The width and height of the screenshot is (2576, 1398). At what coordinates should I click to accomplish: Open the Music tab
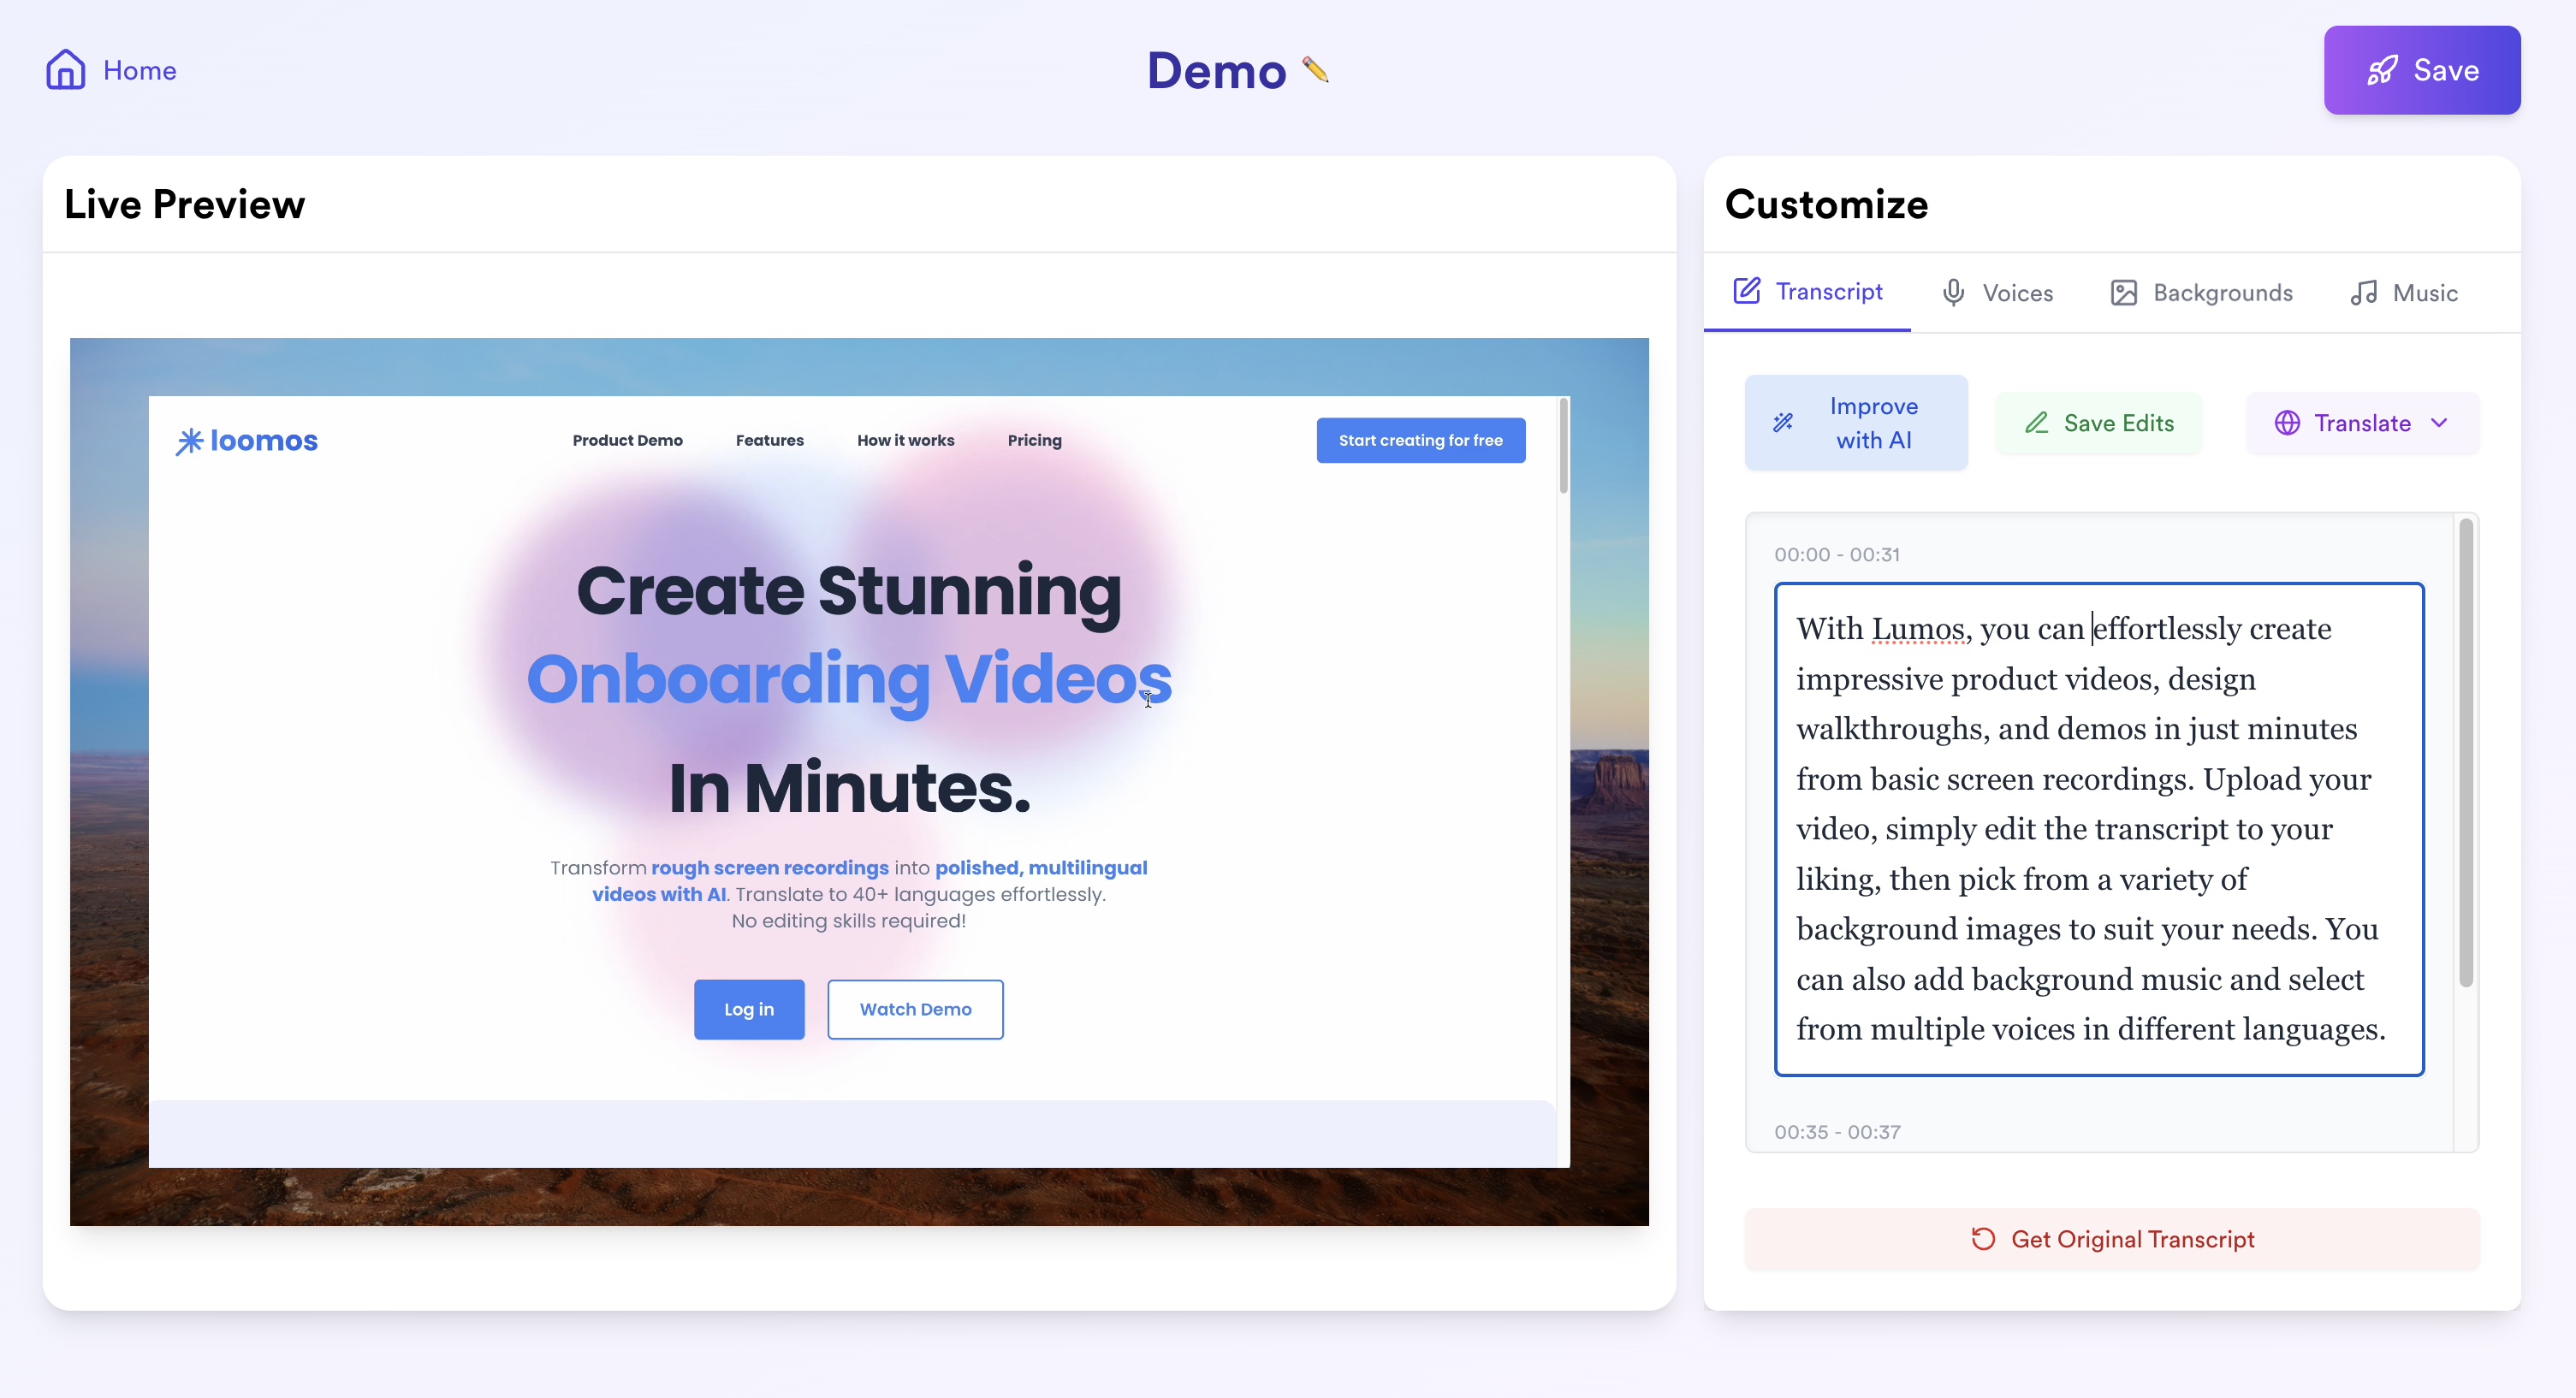[2403, 293]
